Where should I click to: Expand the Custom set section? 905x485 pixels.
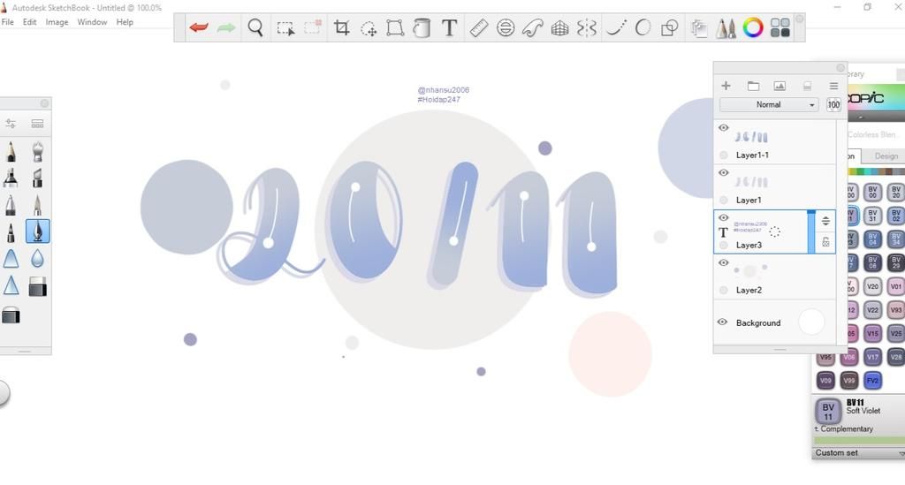tap(859, 453)
